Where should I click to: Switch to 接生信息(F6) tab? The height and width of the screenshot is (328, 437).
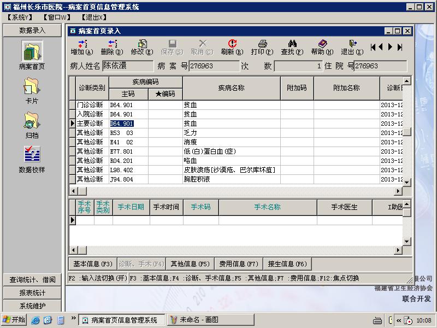coord(287,264)
